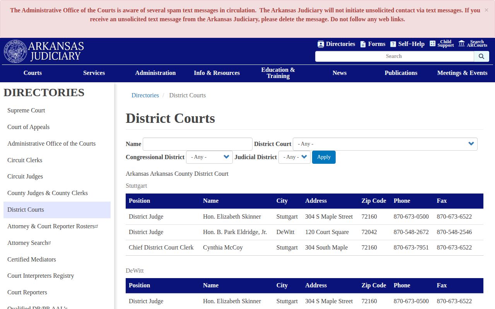Viewport: 495px width, 309px height.
Task: Click the Arkansas Judiciary seal logo
Action: 15,51
